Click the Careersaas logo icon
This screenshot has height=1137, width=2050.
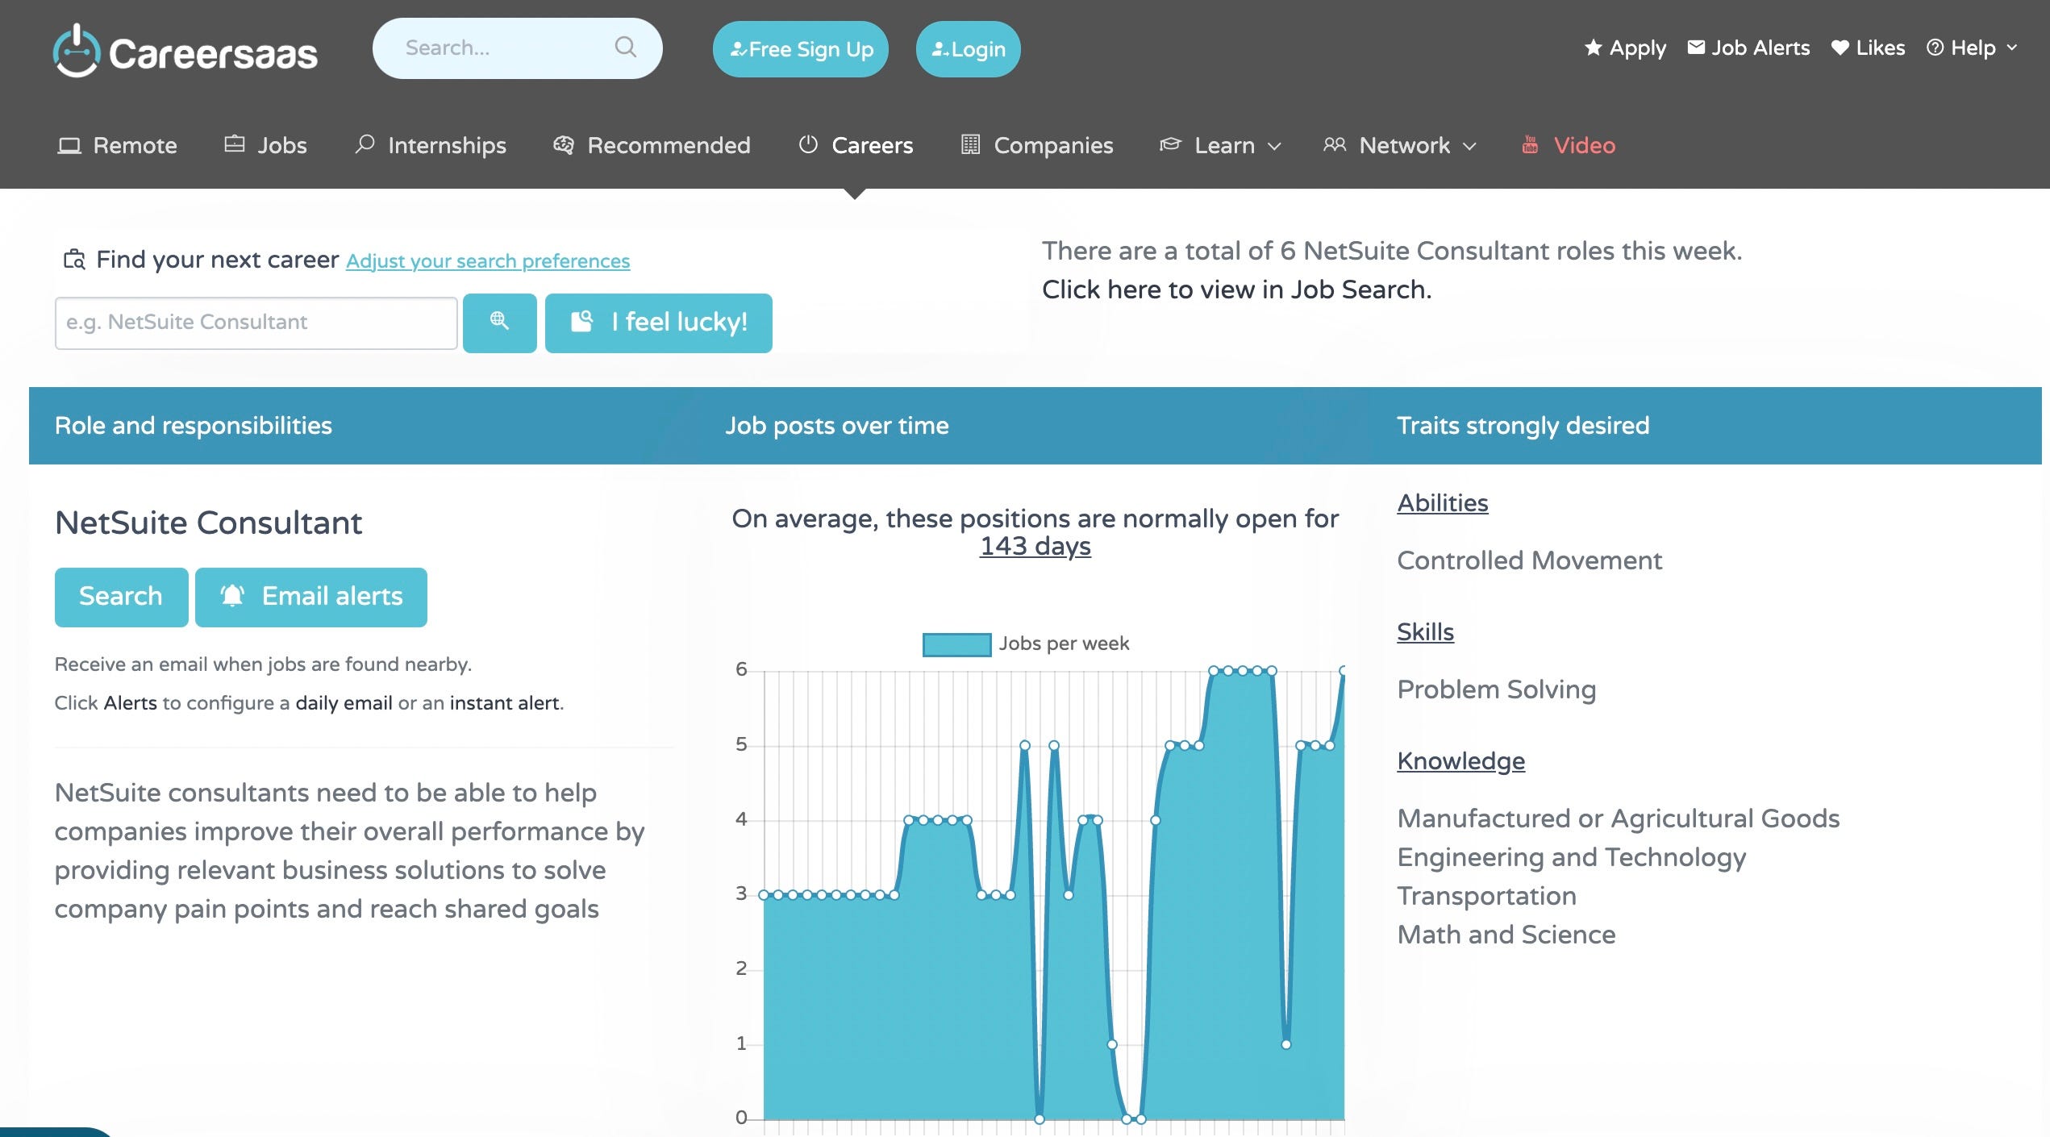tap(77, 52)
